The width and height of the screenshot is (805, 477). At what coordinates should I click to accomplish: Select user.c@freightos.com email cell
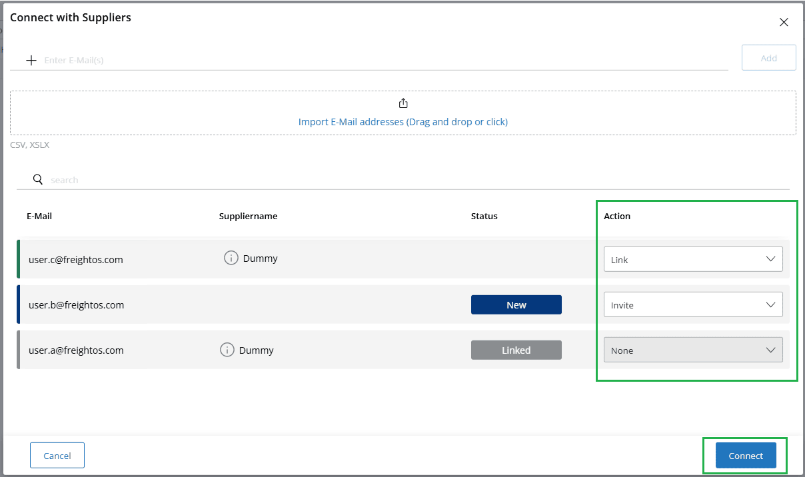tap(76, 259)
